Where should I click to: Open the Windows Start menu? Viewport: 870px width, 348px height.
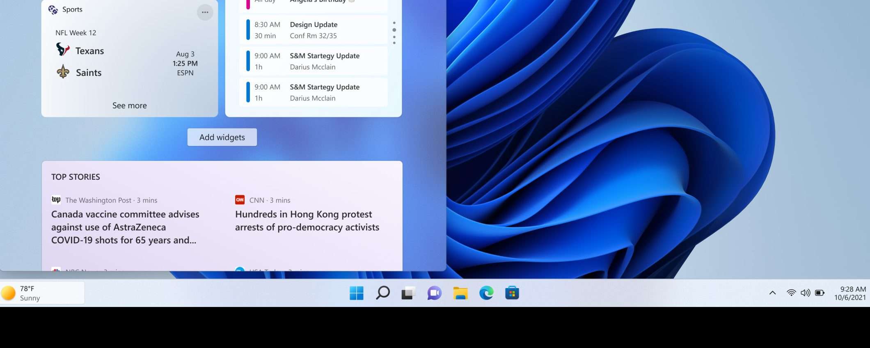[356, 293]
